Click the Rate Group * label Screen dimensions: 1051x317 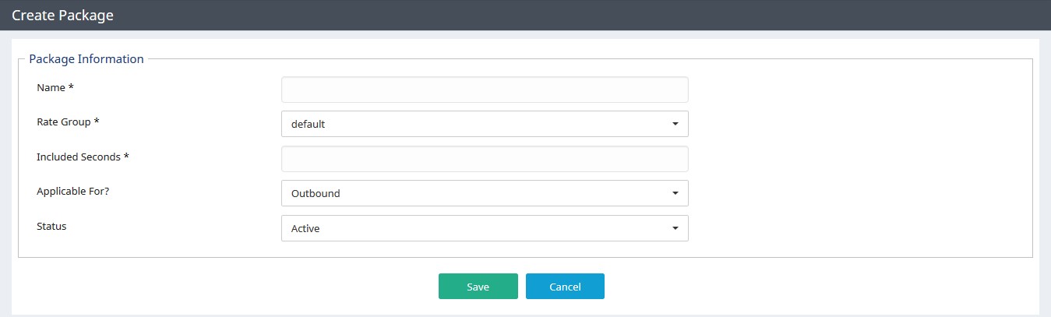(68, 122)
